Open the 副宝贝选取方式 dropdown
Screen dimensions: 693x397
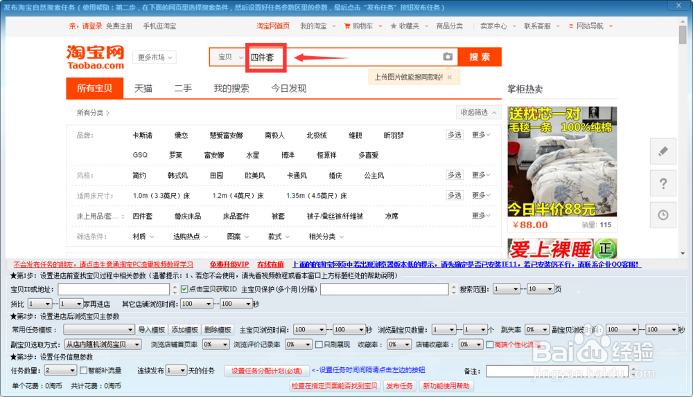click(103, 344)
